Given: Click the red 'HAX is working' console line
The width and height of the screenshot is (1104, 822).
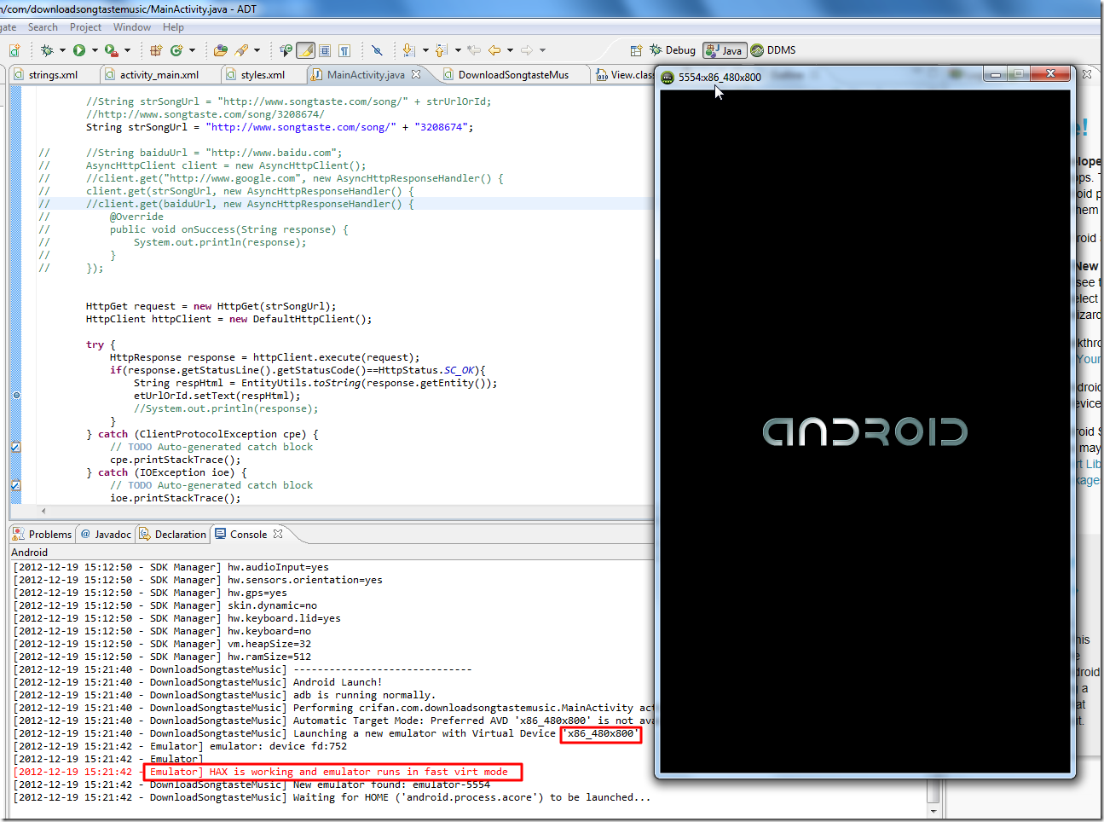Looking at the screenshot, I should point(261,772).
